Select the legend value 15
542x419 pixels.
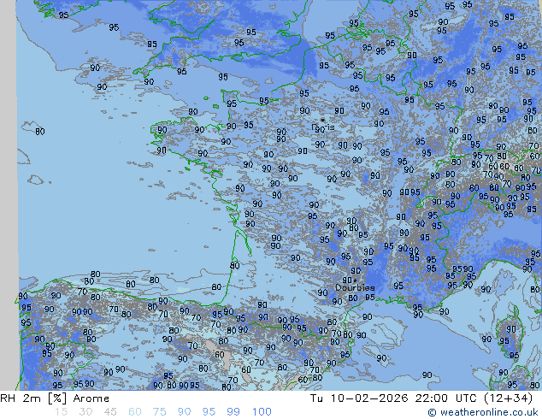point(61,412)
